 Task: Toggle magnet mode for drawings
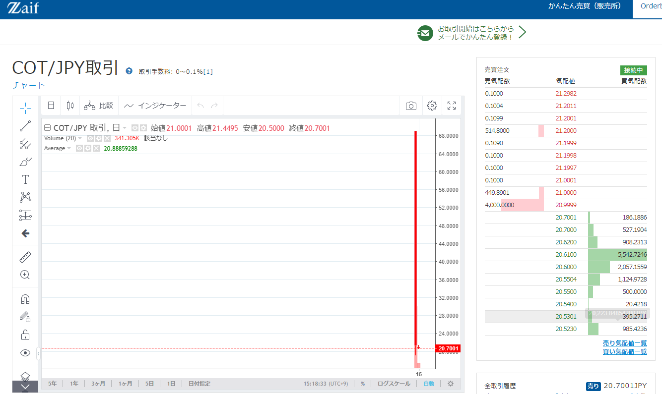(25, 299)
